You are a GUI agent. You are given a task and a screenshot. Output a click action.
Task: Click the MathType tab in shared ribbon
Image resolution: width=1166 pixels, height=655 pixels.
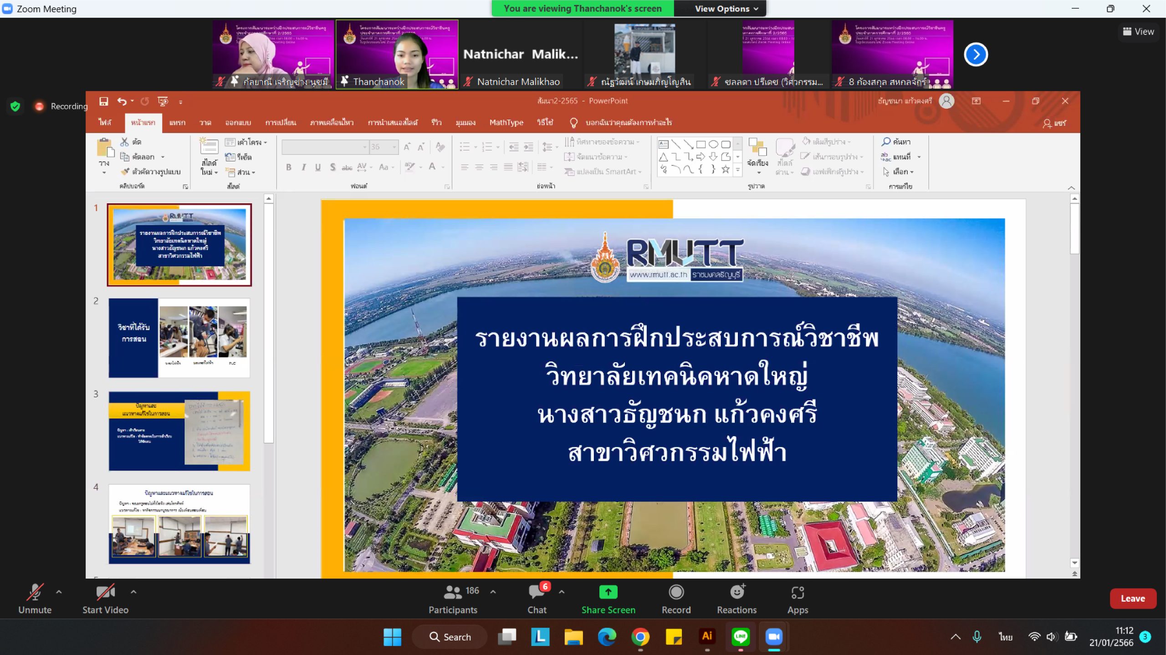coord(506,122)
